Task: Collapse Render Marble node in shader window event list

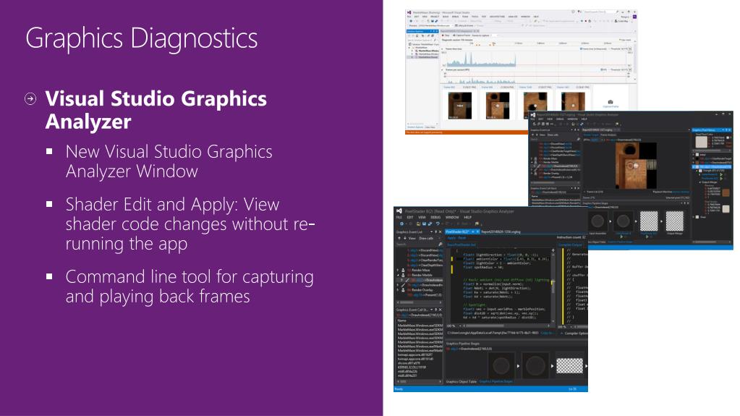Action: (x=397, y=275)
